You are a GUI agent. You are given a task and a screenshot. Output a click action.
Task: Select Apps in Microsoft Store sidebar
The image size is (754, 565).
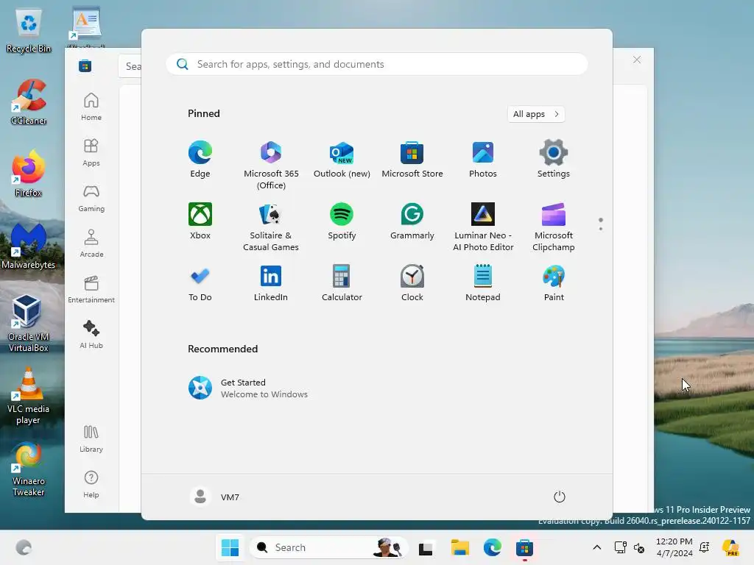(91, 152)
